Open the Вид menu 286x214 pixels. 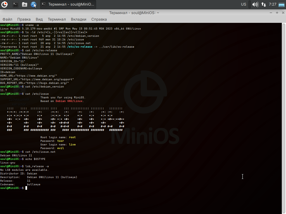pyautogui.click(x=39, y=19)
